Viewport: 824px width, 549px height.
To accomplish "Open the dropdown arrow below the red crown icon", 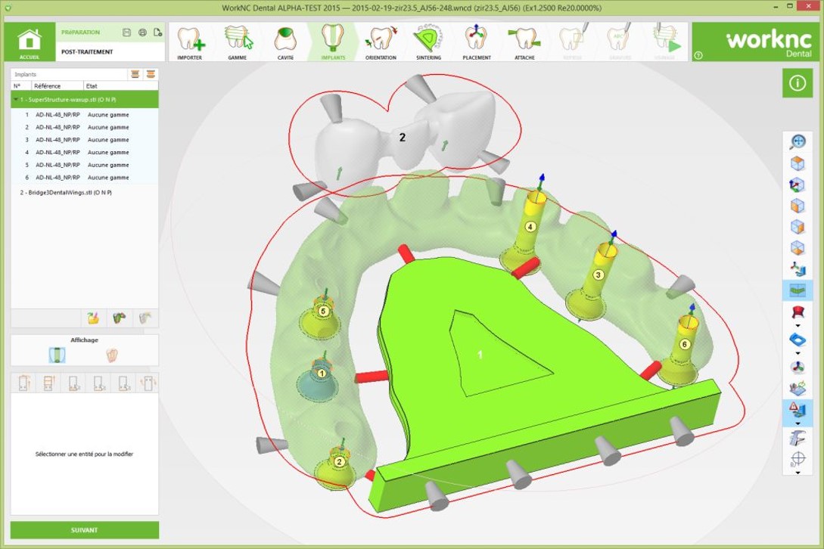I will point(797,324).
